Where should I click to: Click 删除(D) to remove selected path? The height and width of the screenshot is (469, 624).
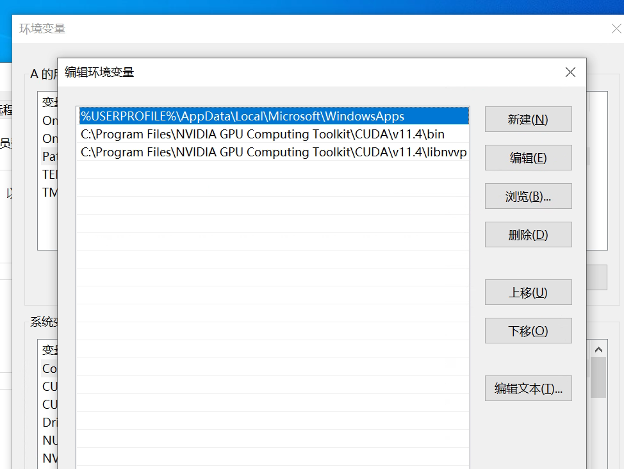tap(528, 234)
